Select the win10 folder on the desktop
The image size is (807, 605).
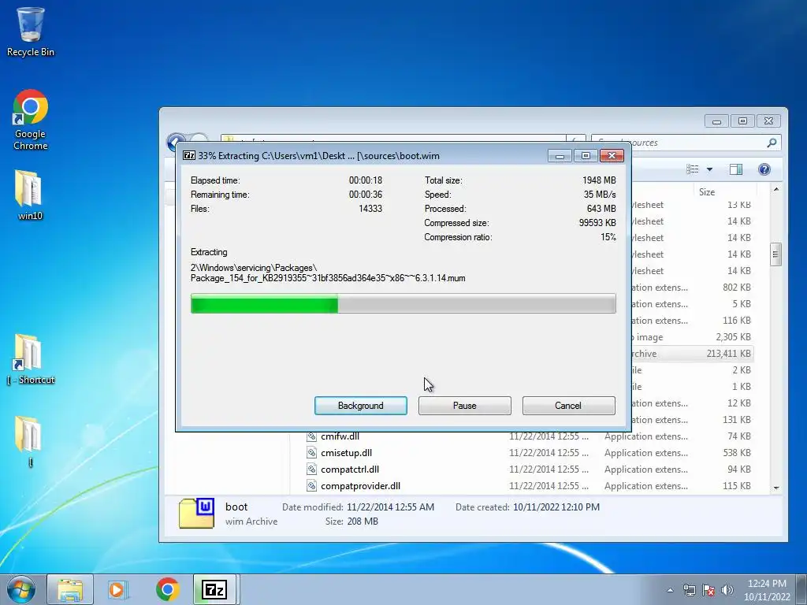pos(30,195)
